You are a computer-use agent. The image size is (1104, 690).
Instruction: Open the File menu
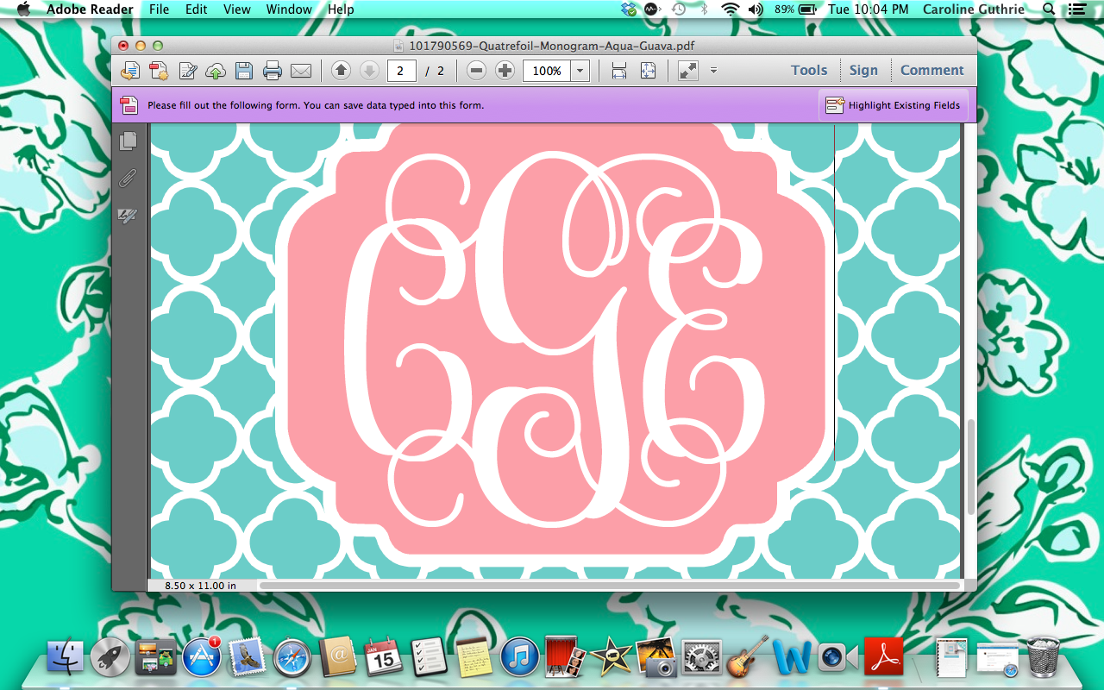pyautogui.click(x=159, y=9)
